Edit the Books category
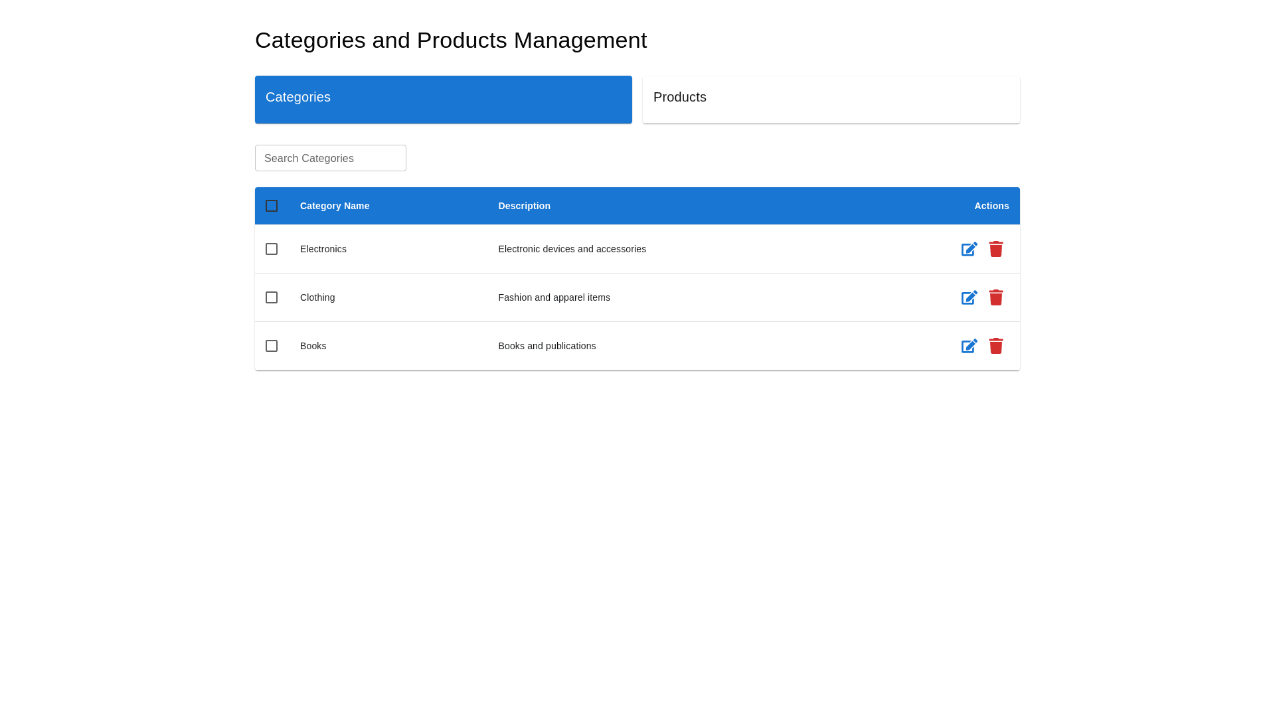This screenshot has height=717, width=1275. 969,346
